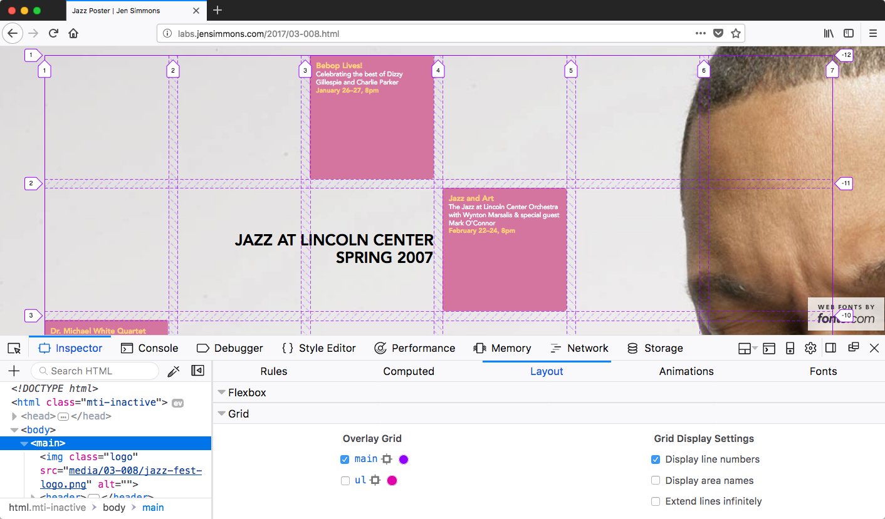Go to the Firefox home page
This screenshot has width=885, height=519.
(x=73, y=33)
